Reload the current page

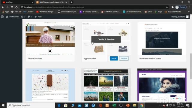coord(12,7)
